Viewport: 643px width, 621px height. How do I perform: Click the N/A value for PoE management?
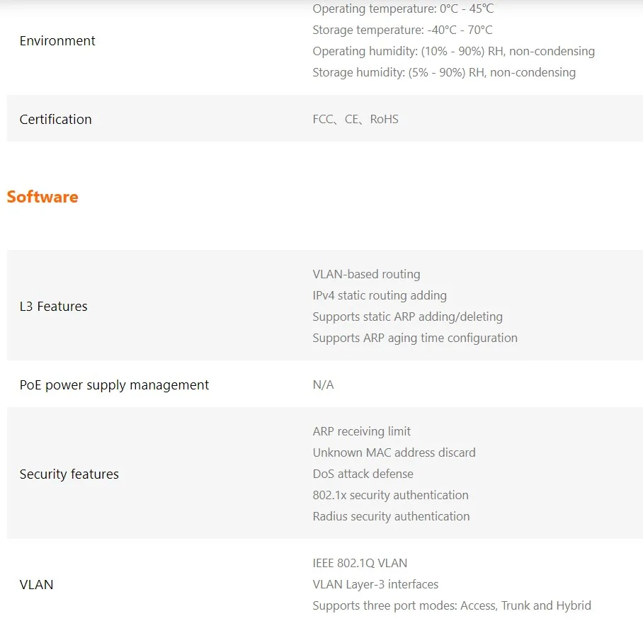point(323,385)
